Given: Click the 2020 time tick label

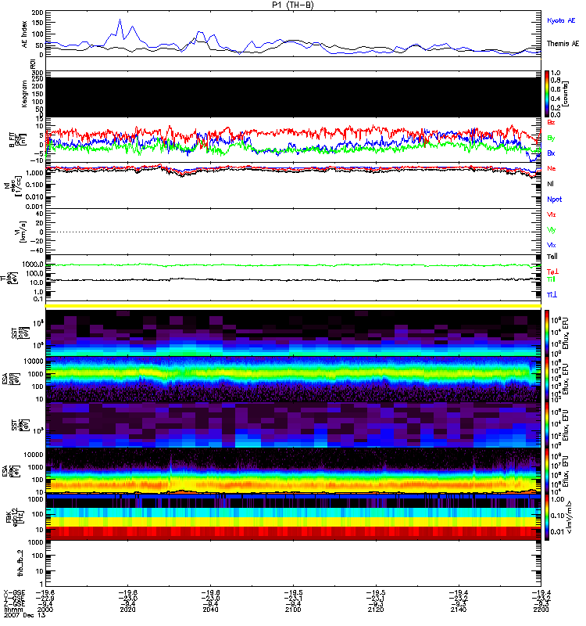Looking at the screenshot, I should 127,610.
